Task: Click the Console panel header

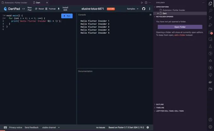Action: (x=82, y=14)
